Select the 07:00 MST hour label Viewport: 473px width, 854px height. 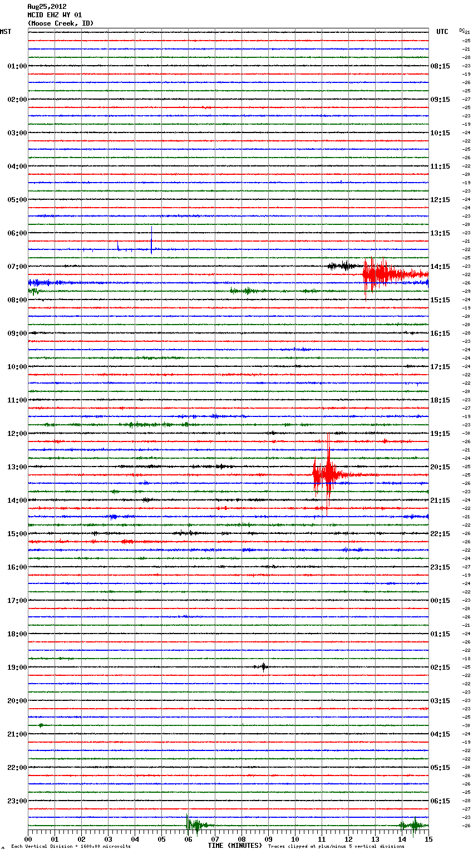click(x=17, y=267)
